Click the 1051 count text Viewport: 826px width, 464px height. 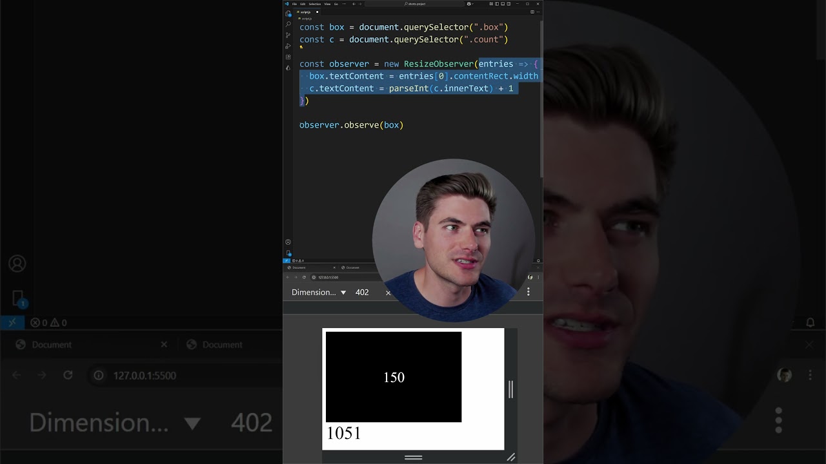(x=344, y=433)
